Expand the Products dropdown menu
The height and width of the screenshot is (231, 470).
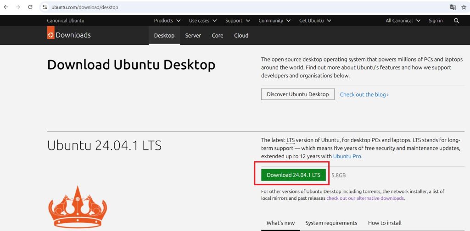[167, 21]
